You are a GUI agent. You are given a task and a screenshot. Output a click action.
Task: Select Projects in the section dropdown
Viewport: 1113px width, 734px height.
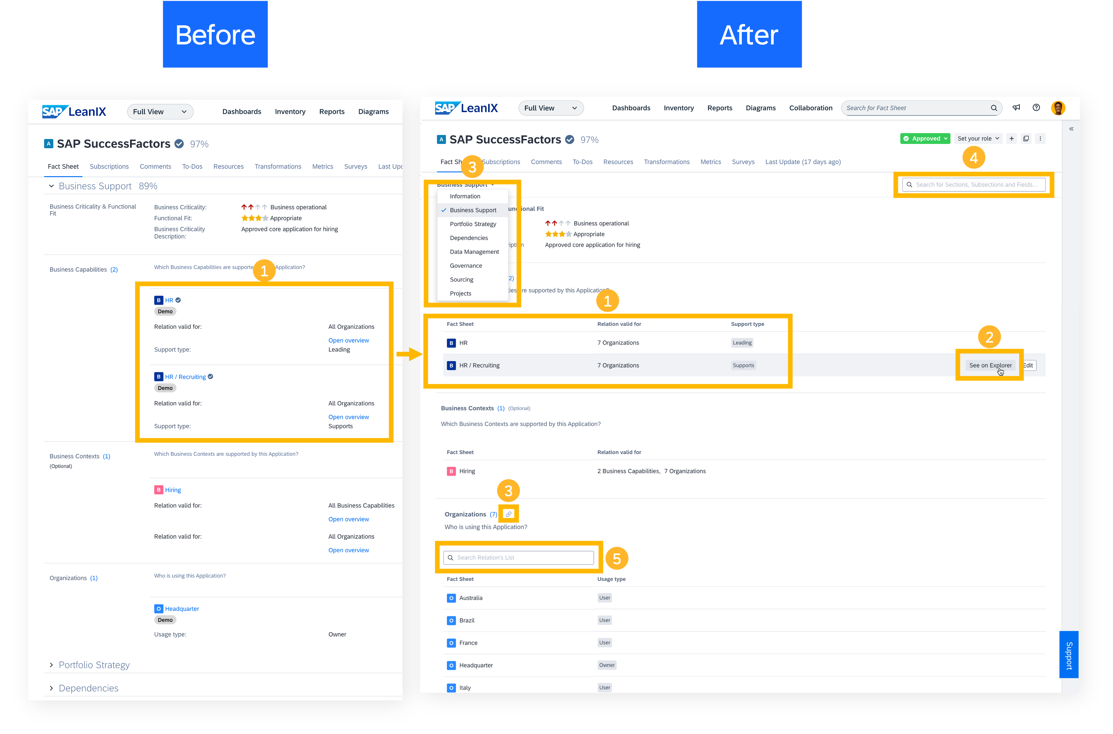point(472,294)
